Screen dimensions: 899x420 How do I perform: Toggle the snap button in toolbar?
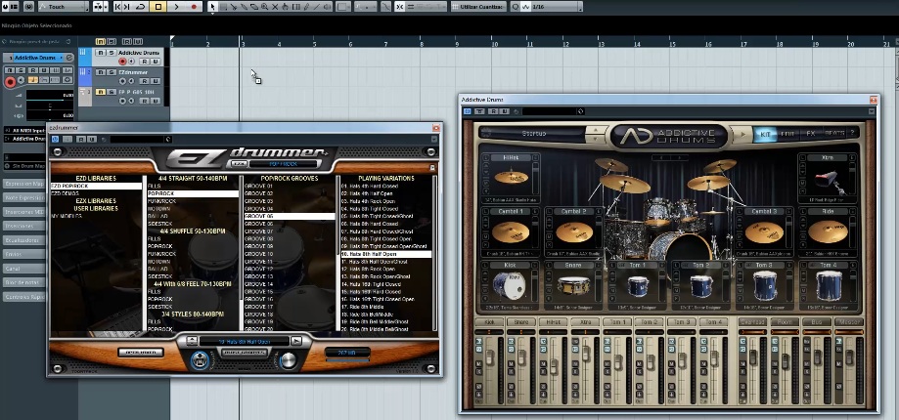(x=400, y=7)
